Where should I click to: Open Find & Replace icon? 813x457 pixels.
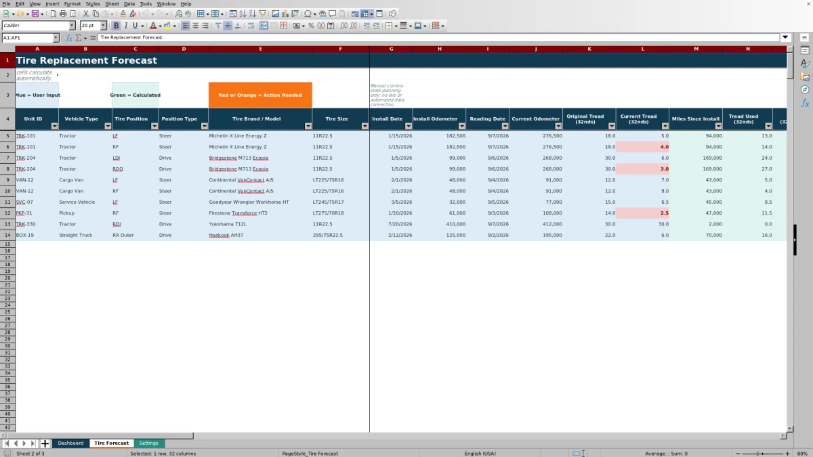[178, 14]
